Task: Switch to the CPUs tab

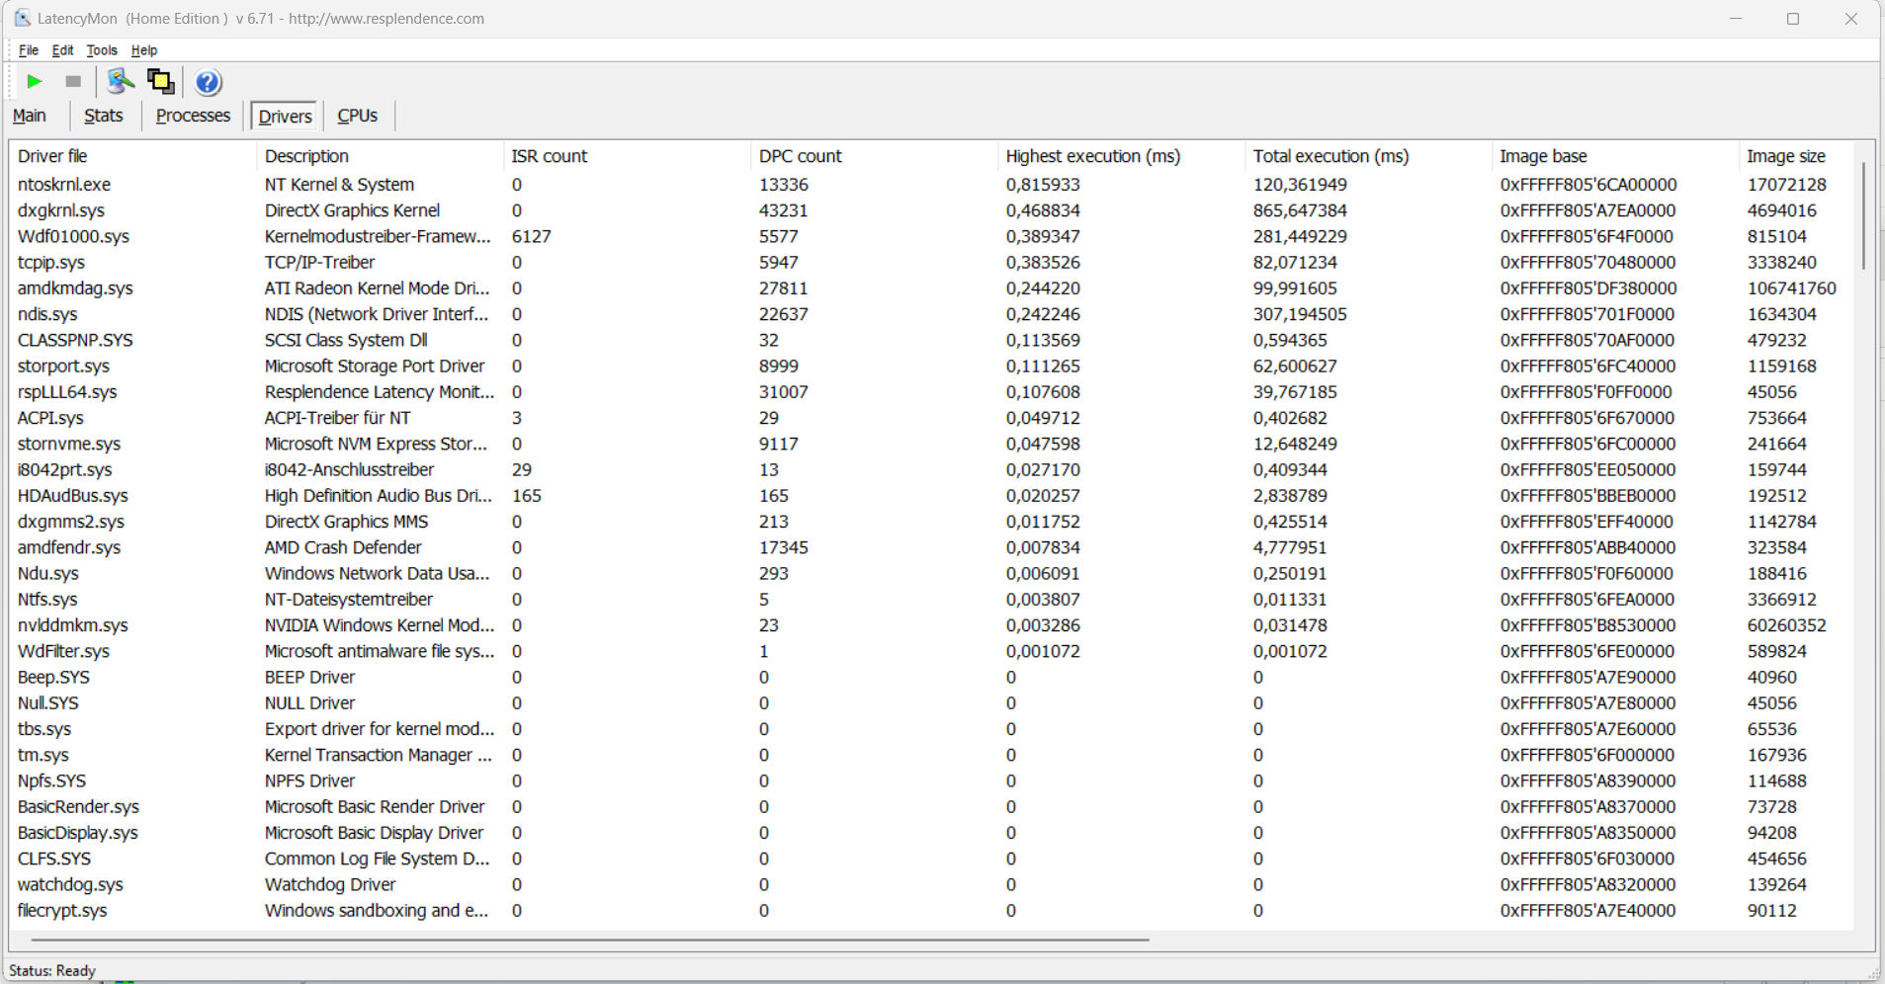Action: [x=357, y=116]
